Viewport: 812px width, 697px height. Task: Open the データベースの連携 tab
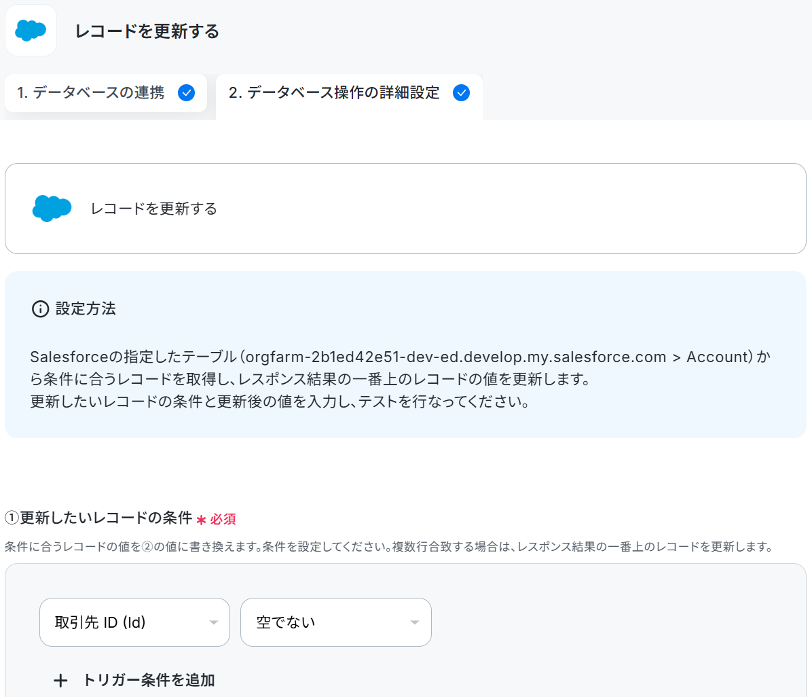pyautogui.click(x=106, y=93)
